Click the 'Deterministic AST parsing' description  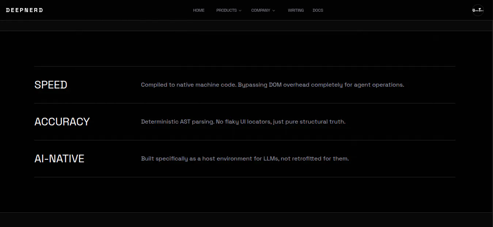point(243,122)
